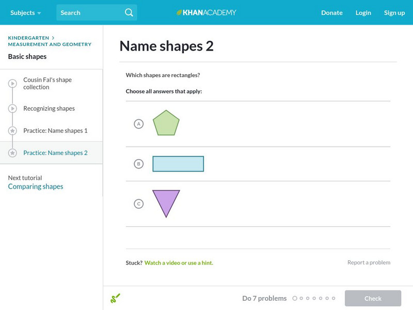Image resolution: width=413 pixels, height=310 pixels.
Task: Click the play icon beside Recognizing shapes
Action: pos(12,109)
